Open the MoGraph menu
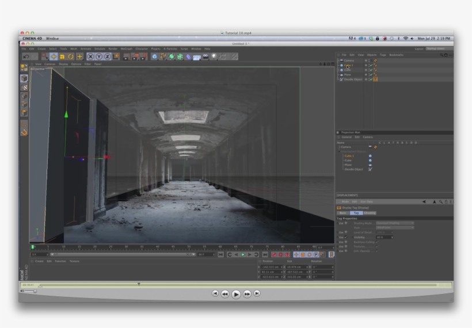Viewport: 472px width, 328px height. click(x=127, y=49)
